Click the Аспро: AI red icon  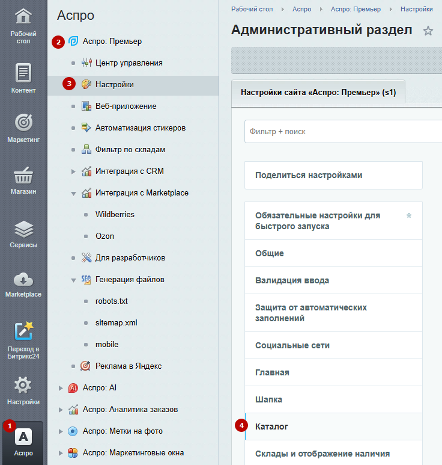[73, 387]
